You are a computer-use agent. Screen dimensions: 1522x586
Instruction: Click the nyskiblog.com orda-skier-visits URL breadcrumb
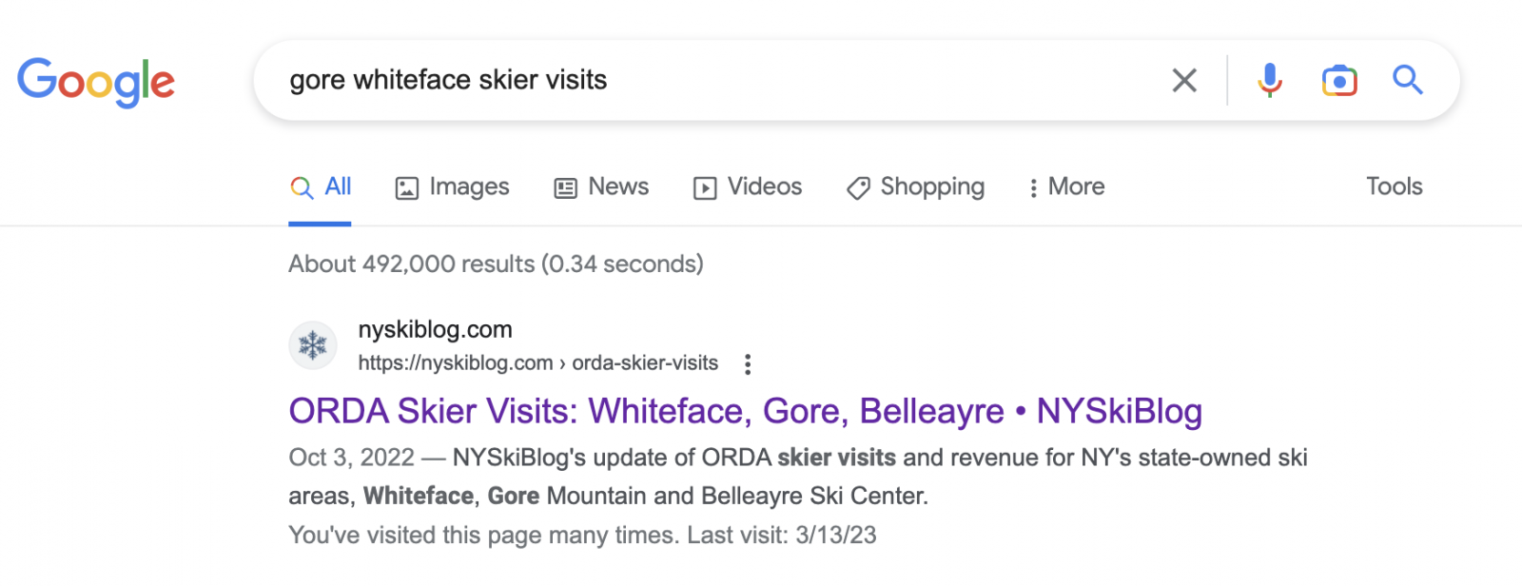pos(537,363)
